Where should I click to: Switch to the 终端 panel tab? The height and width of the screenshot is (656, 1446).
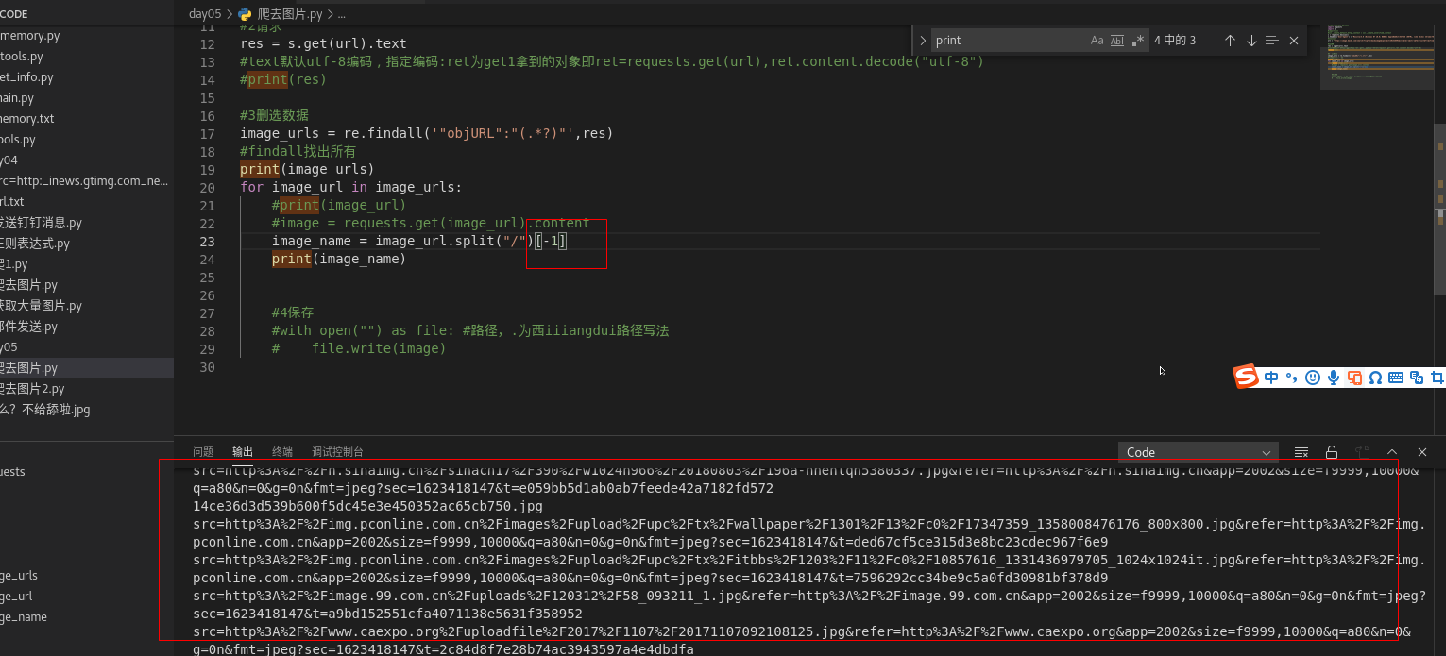click(x=282, y=451)
